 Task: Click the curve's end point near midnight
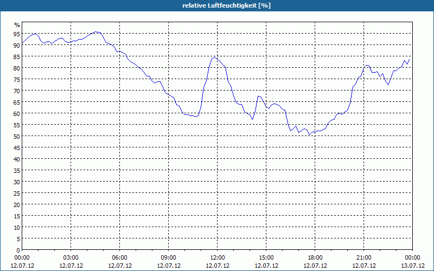click(410, 59)
